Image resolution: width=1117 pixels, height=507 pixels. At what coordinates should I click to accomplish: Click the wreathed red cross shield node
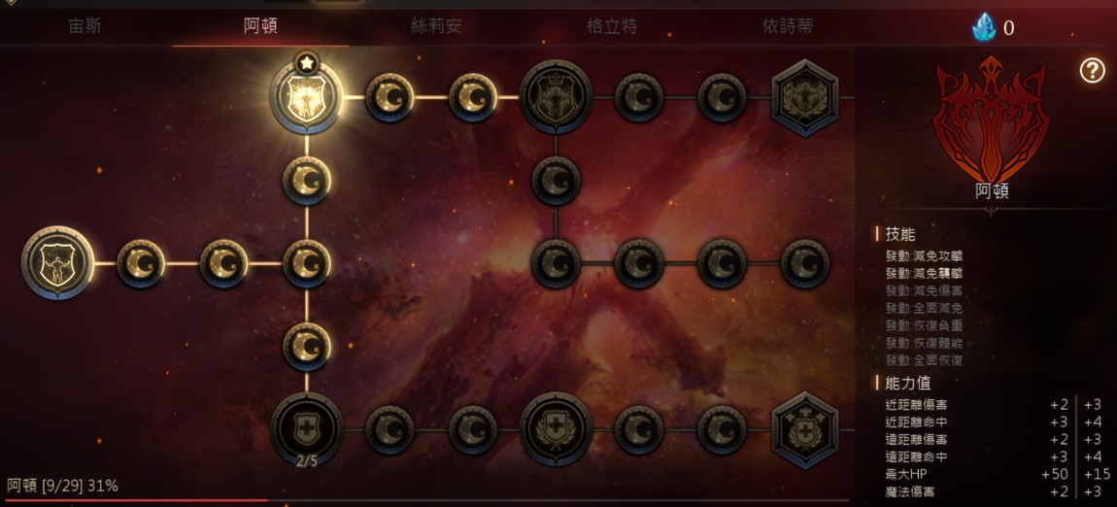pos(557,429)
